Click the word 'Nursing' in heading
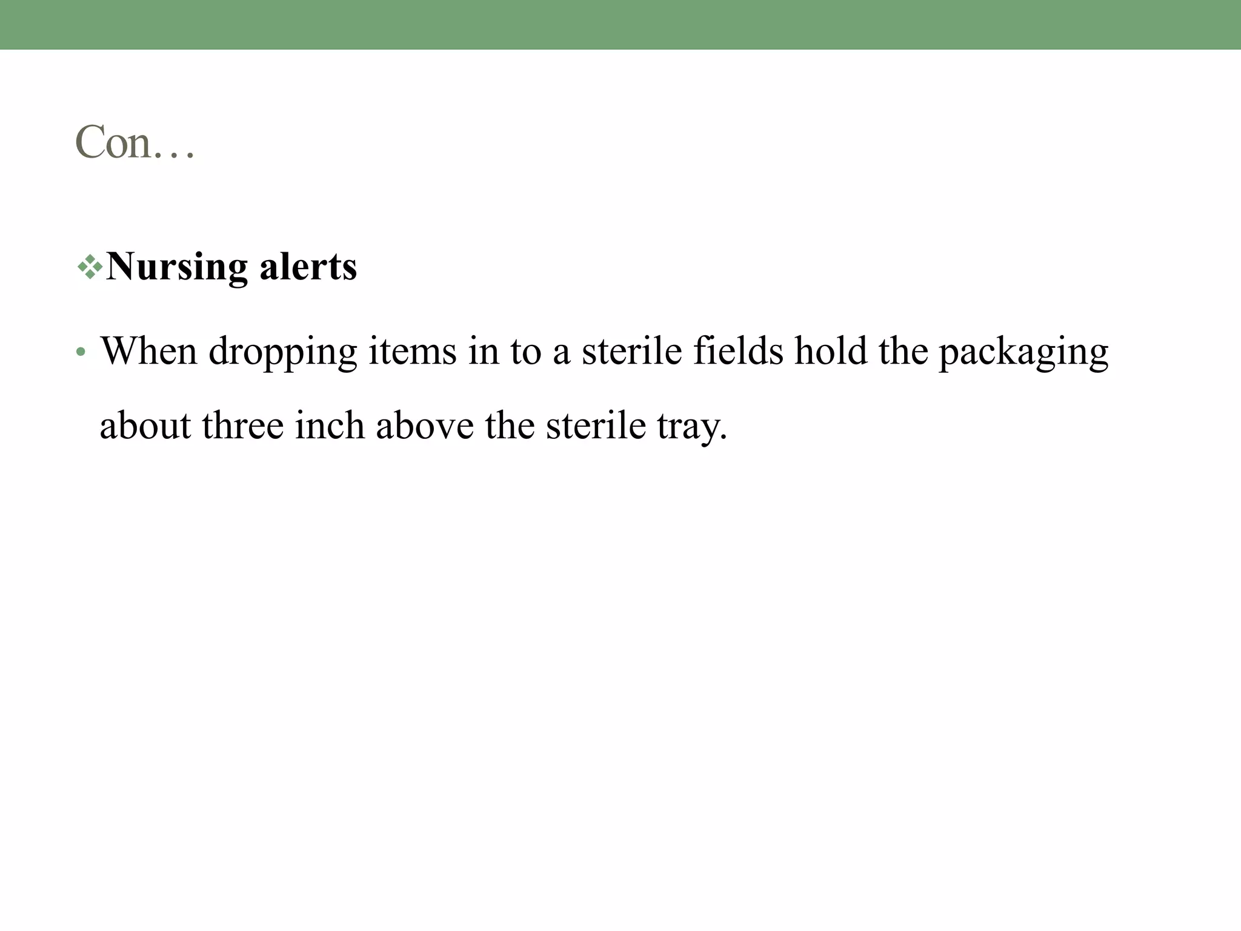Viewport: 1241px width, 931px height. [177, 267]
